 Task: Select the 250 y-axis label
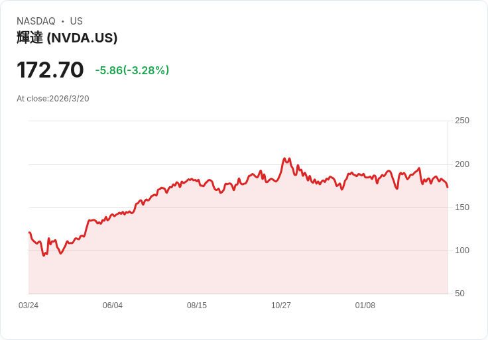(461, 121)
